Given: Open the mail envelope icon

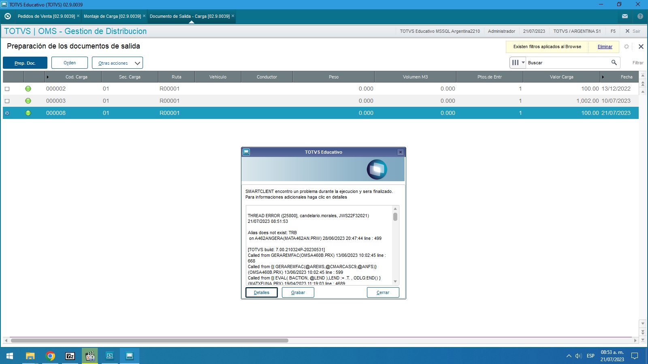Looking at the screenshot, I should (x=625, y=16).
